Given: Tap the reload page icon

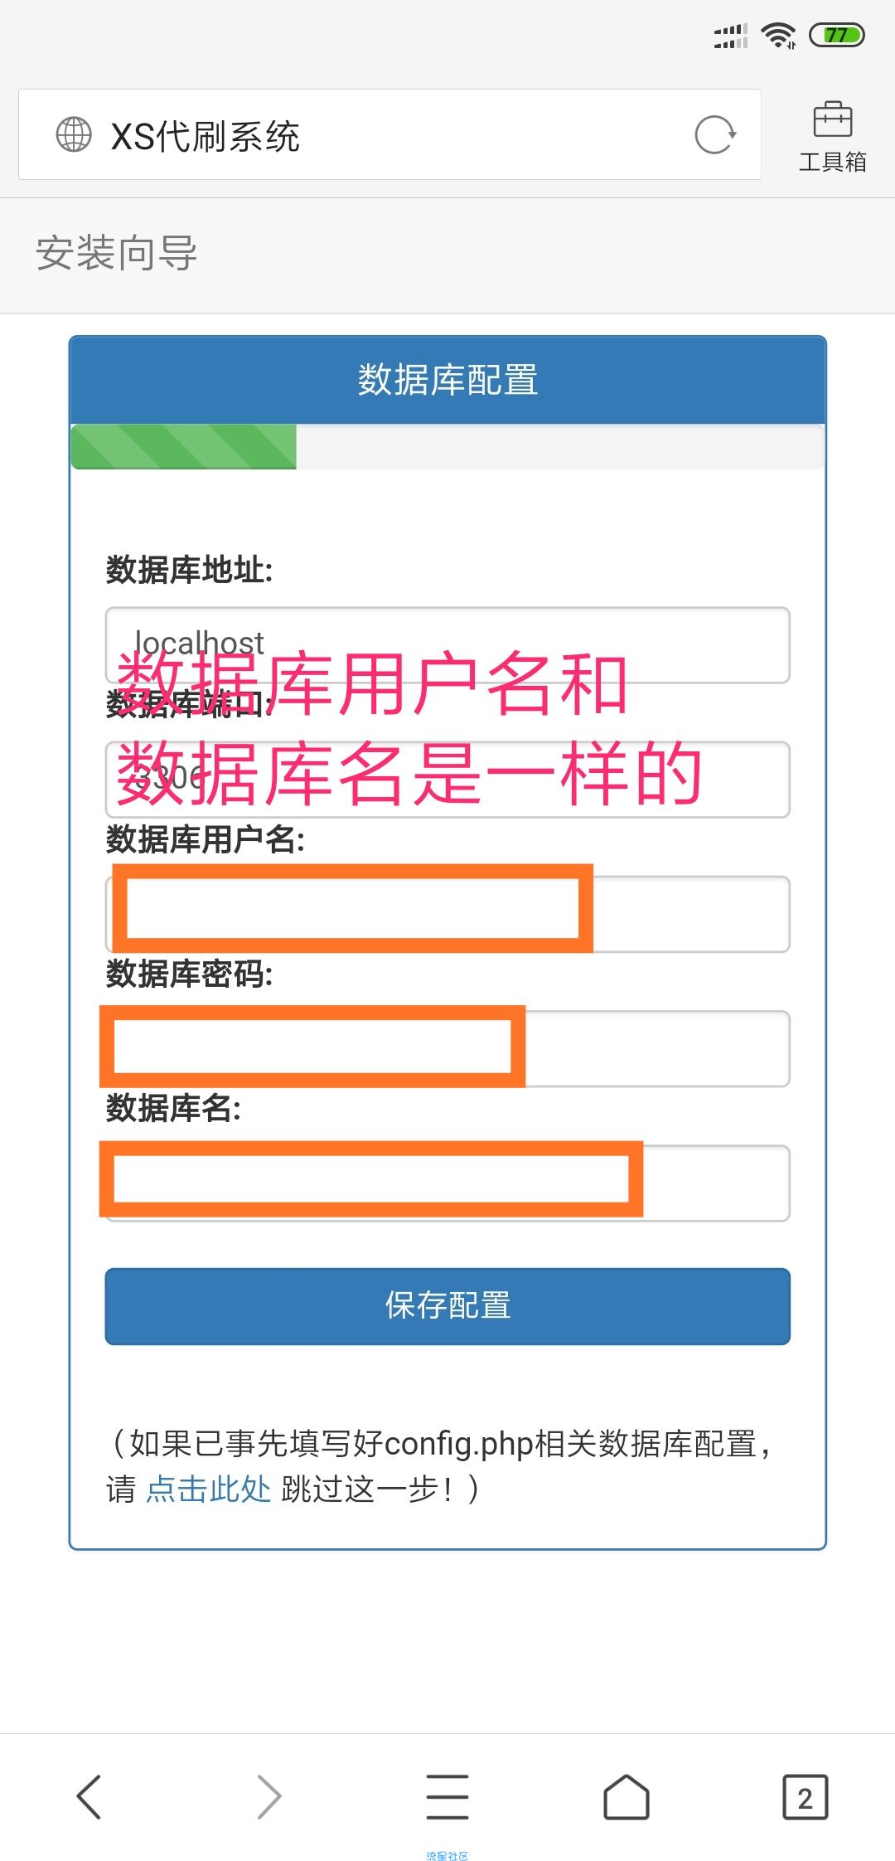Looking at the screenshot, I should pyautogui.click(x=715, y=135).
